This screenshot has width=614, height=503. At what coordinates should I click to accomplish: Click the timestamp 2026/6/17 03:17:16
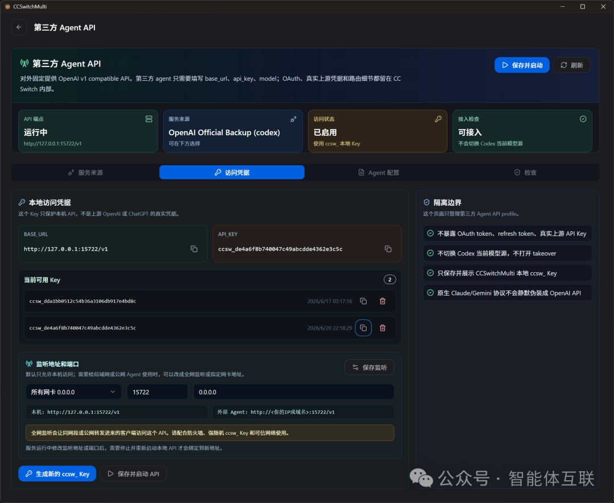click(330, 301)
